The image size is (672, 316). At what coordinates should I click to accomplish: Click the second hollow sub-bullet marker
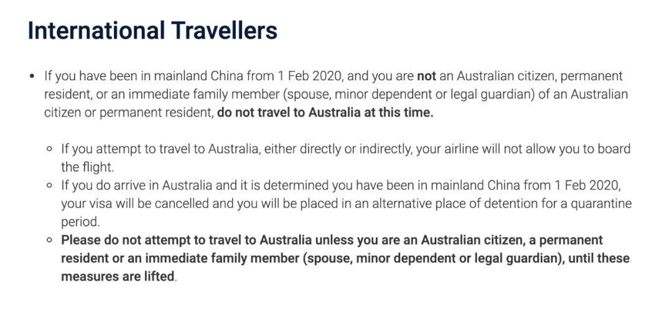(x=50, y=186)
